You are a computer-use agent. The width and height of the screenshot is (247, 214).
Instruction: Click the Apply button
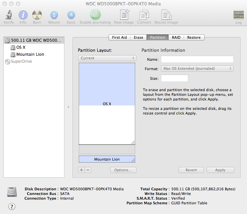[220, 170]
